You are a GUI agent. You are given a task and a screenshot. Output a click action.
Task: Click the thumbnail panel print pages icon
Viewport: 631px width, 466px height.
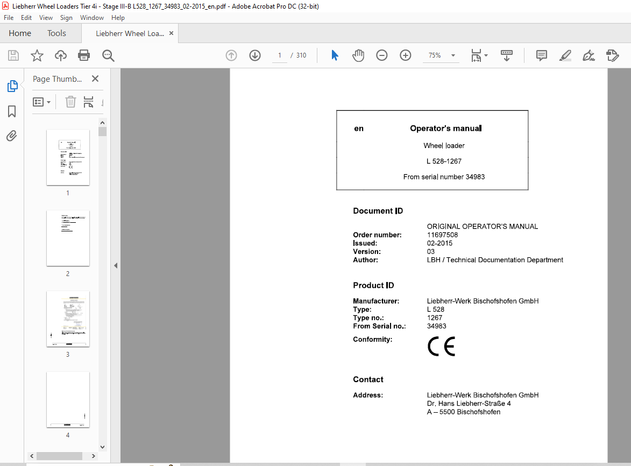pos(89,102)
